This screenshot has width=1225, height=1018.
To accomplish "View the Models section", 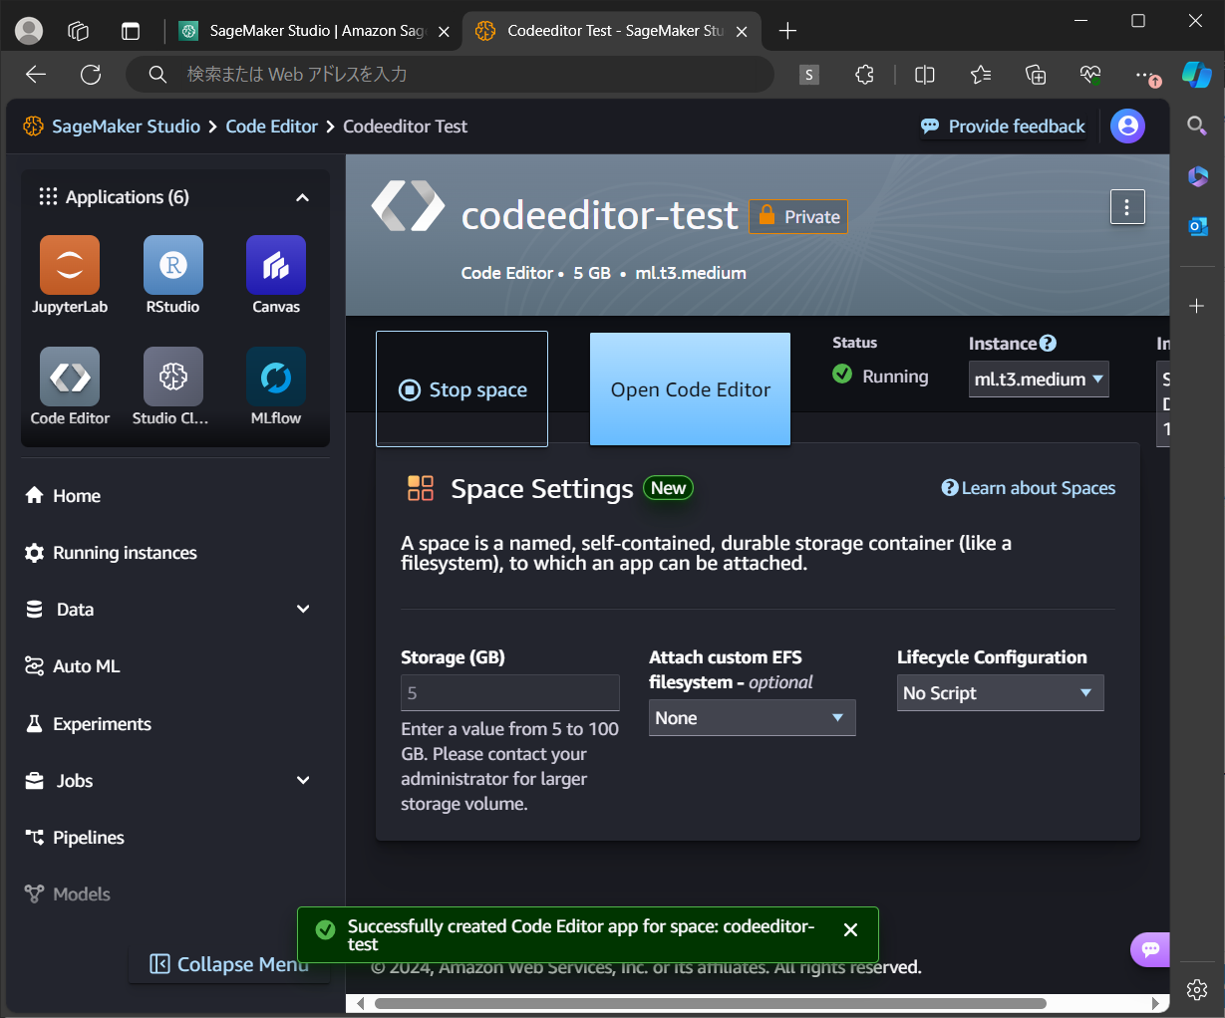I will tap(80, 893).
